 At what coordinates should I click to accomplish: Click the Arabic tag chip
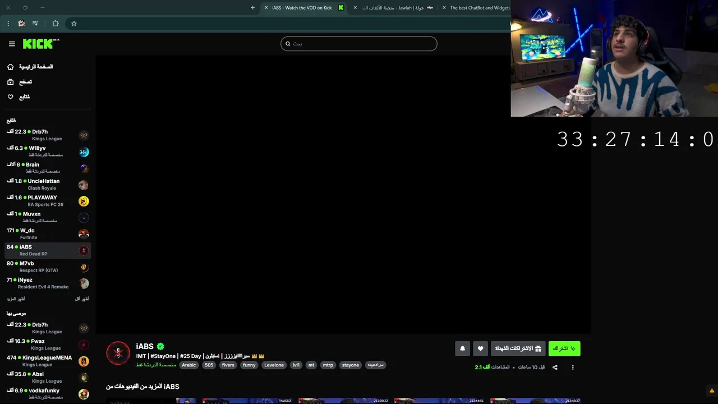tap(189, 365)
